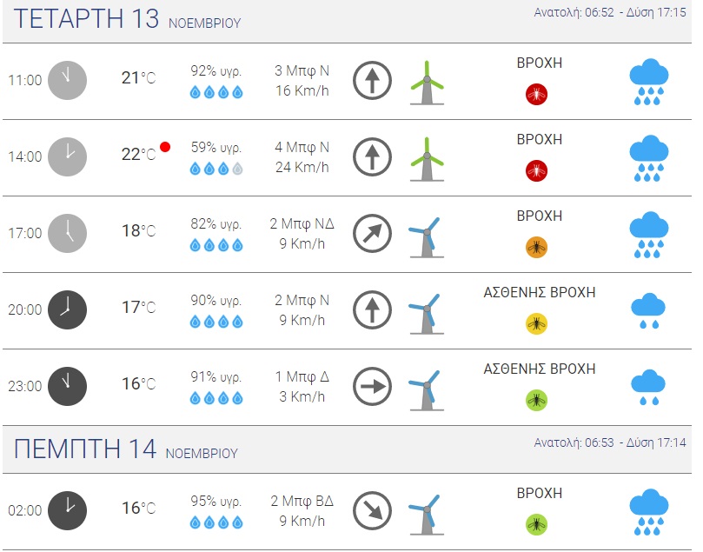Click the clock icon for 11:00
This screenshot has height=552, width=703.
[x=67, y=80]
